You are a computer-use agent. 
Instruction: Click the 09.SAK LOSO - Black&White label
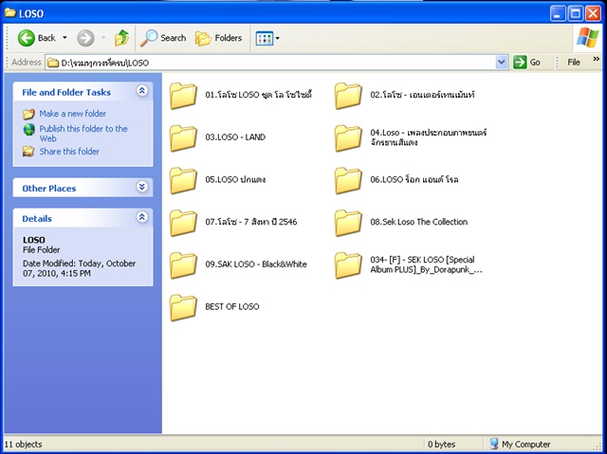[256, 264]
